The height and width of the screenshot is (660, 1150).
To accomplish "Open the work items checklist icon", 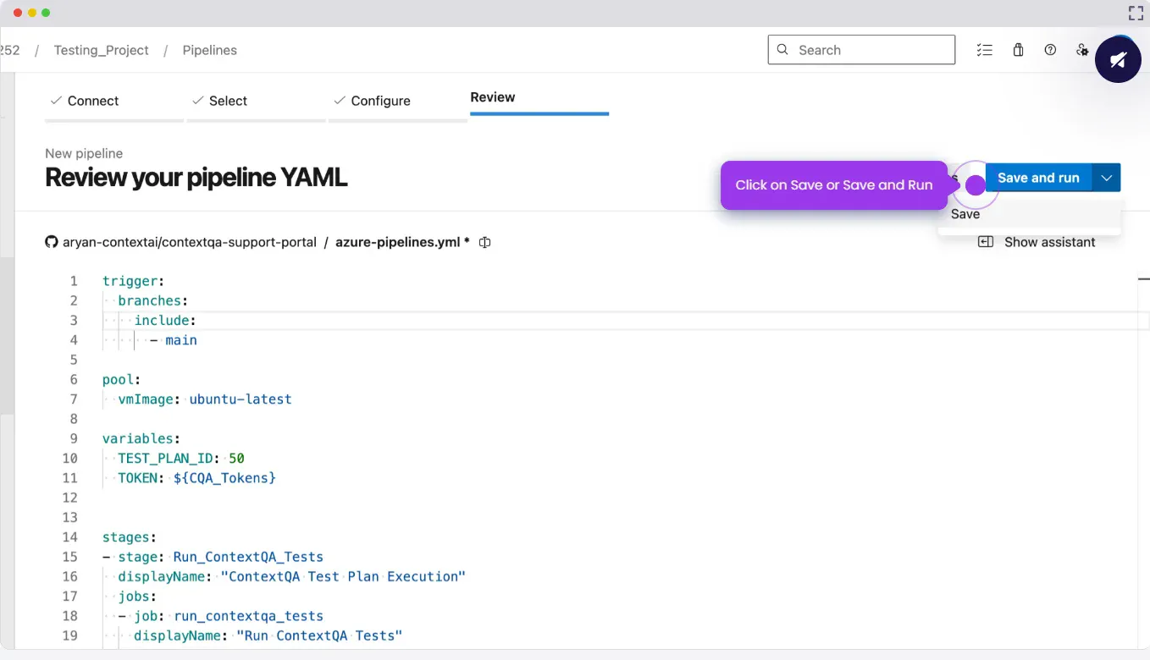I will tap(984, 50).
